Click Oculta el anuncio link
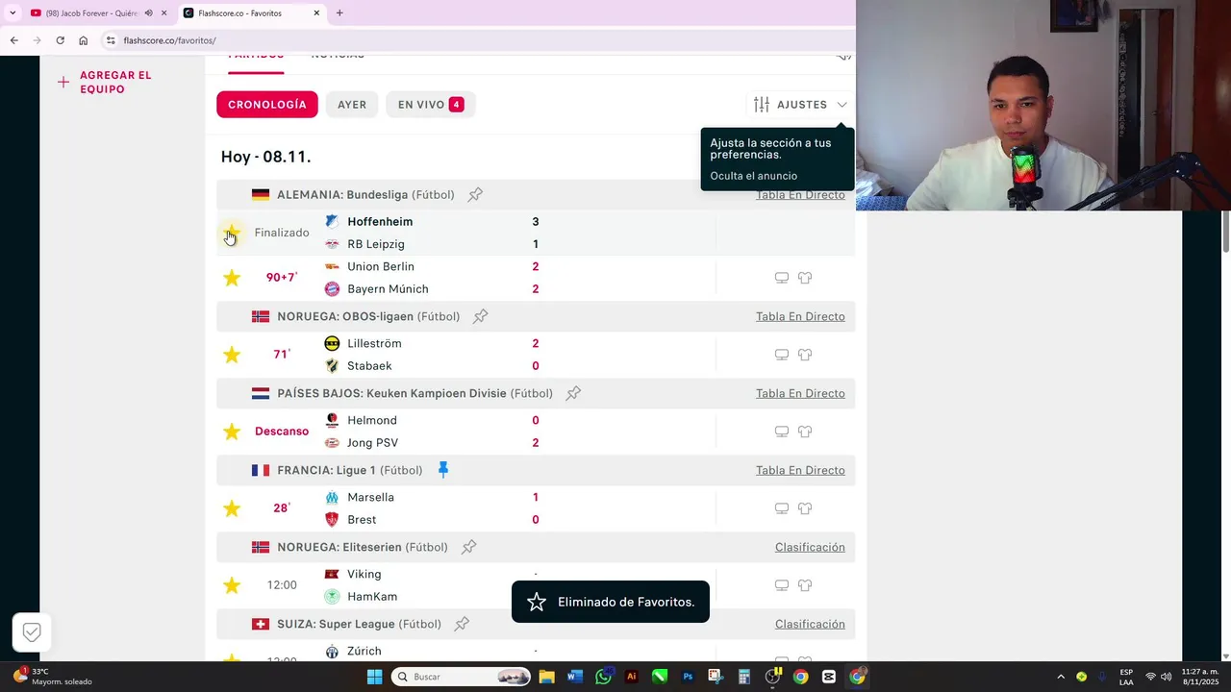1231x692 pixels. pos(753,176)
